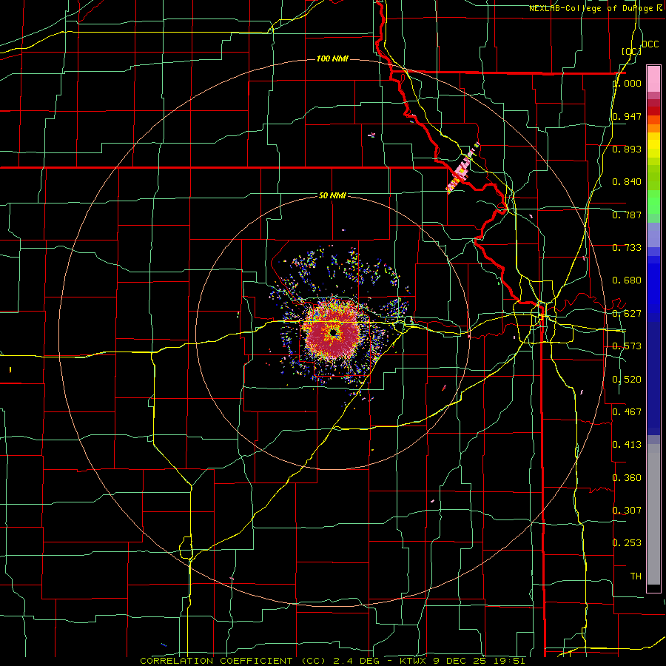Click the 0.733 color scale value
This screenshot has height=666, width=666.
coord(627,248)
